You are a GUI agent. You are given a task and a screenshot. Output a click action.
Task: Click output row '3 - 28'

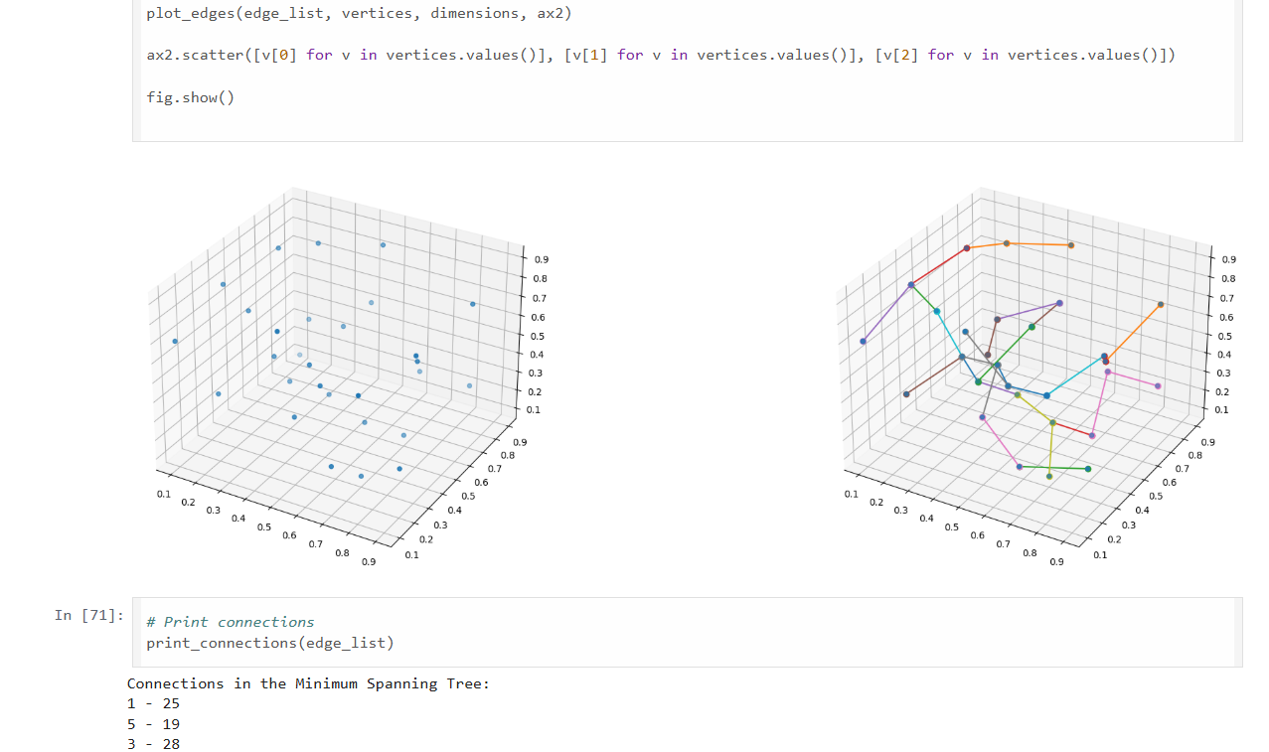[153, 744]
